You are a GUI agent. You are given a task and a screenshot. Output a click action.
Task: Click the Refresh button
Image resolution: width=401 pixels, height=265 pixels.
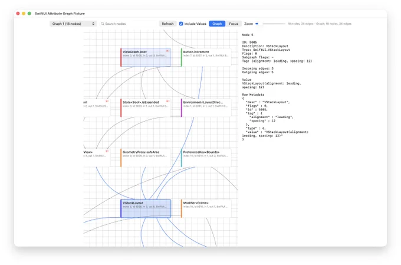[167, 24]
